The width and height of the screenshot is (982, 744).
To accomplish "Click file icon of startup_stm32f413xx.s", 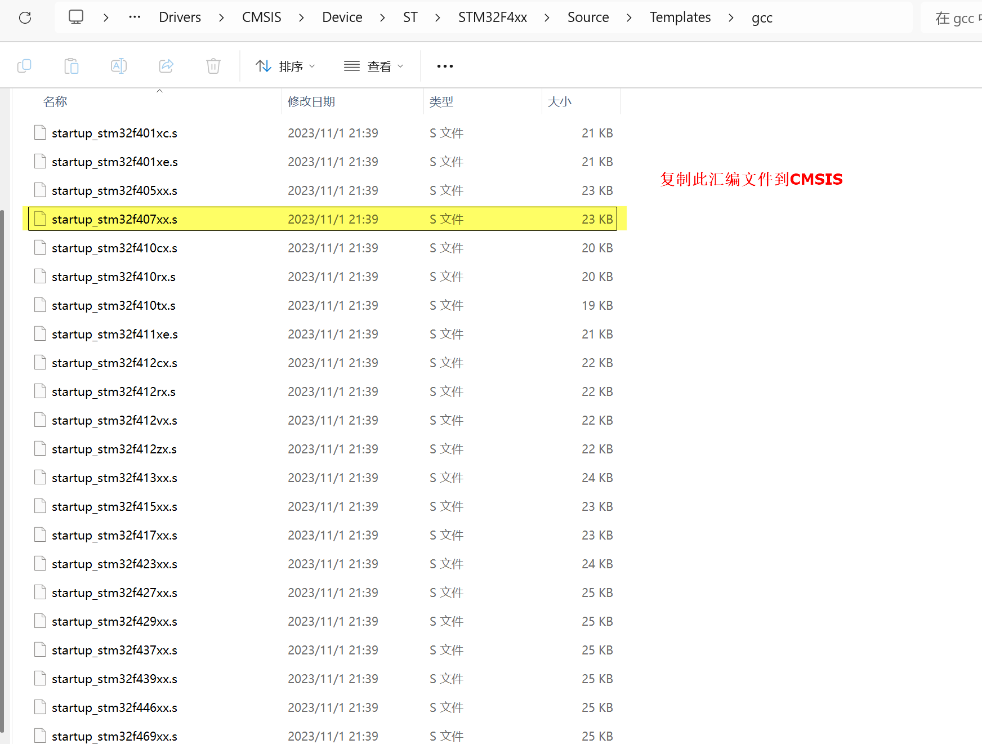I will [x=40, y=477].
